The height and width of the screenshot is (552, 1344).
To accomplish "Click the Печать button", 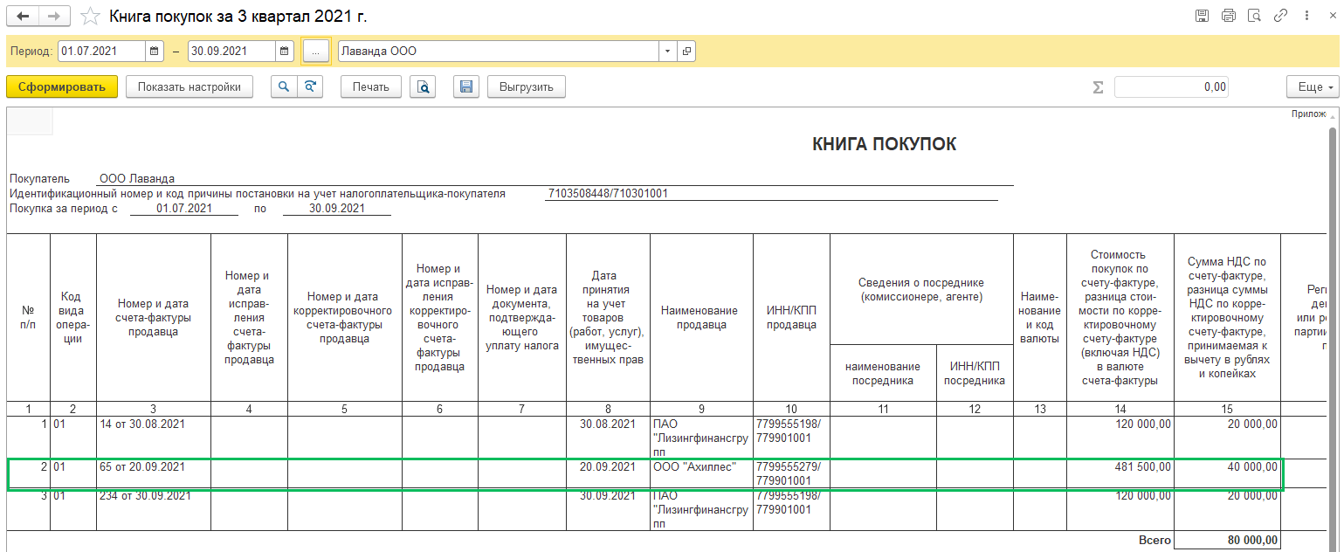I will click(x=371, y=86).
